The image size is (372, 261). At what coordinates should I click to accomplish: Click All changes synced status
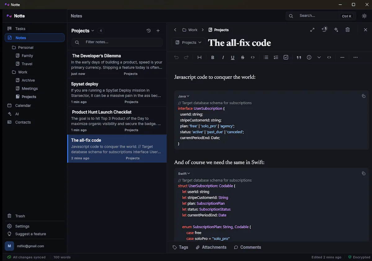26,257
